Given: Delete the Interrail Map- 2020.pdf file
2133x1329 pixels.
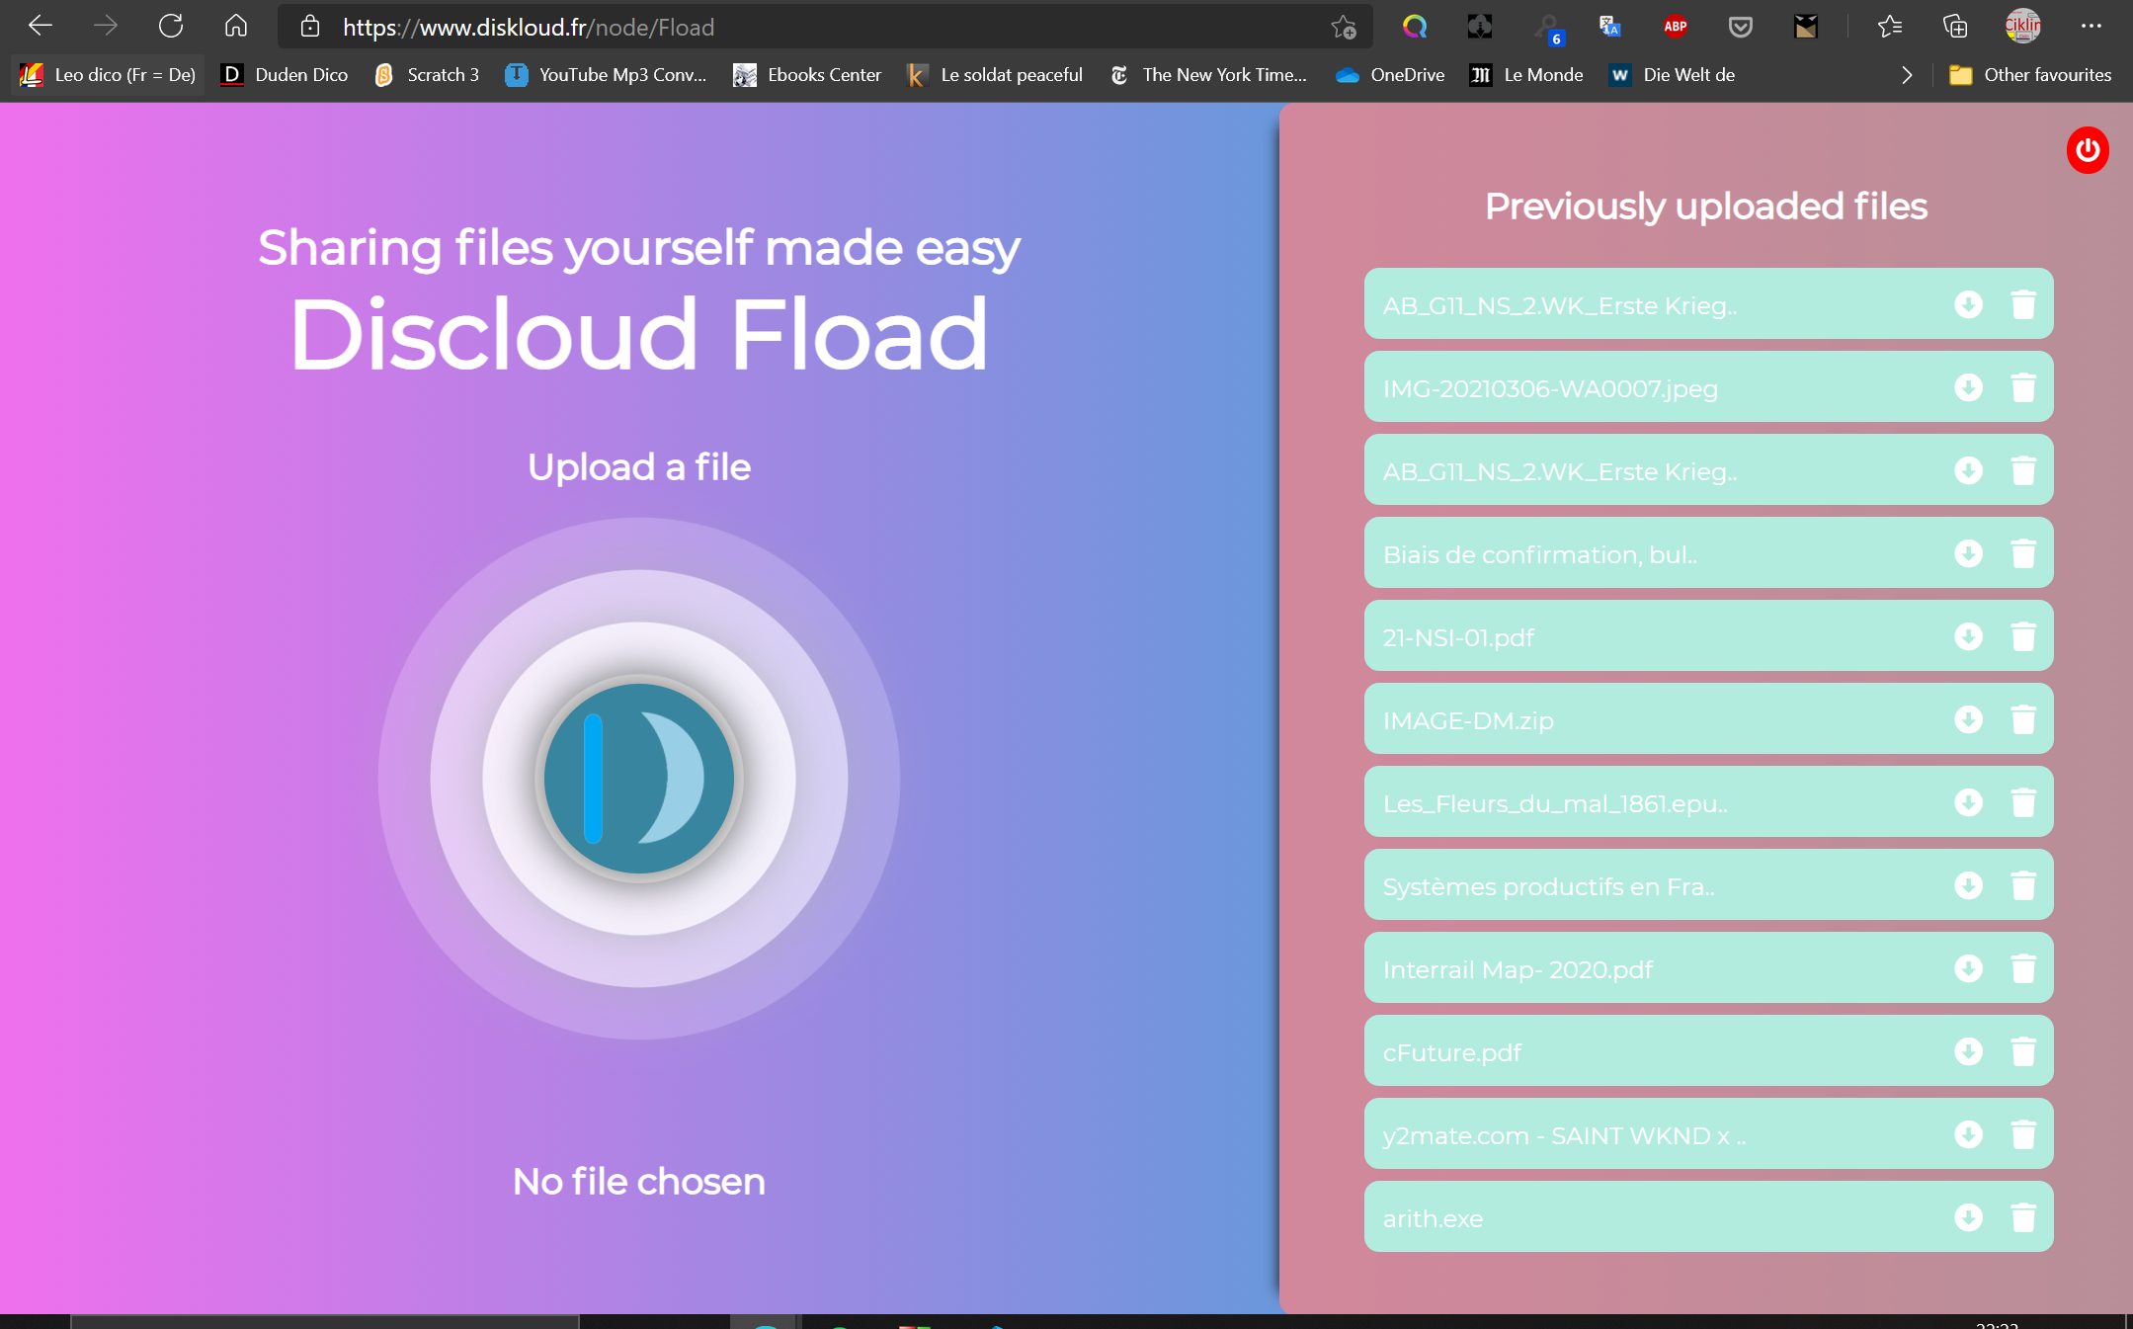Looking at the screenshot, I should (2022, 968).
